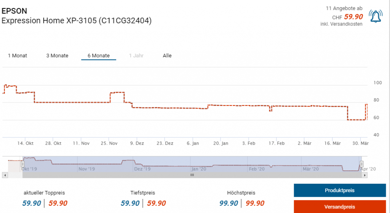The height and width of the screenshot is (213, 390).
Task: Click the left navigator range handle
Action: [x=22, y=164]
